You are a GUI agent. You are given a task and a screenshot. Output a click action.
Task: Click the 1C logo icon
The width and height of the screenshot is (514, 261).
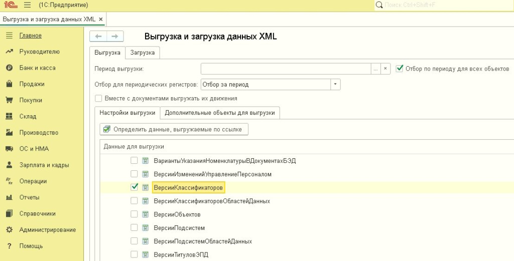[x=11, y=5]
